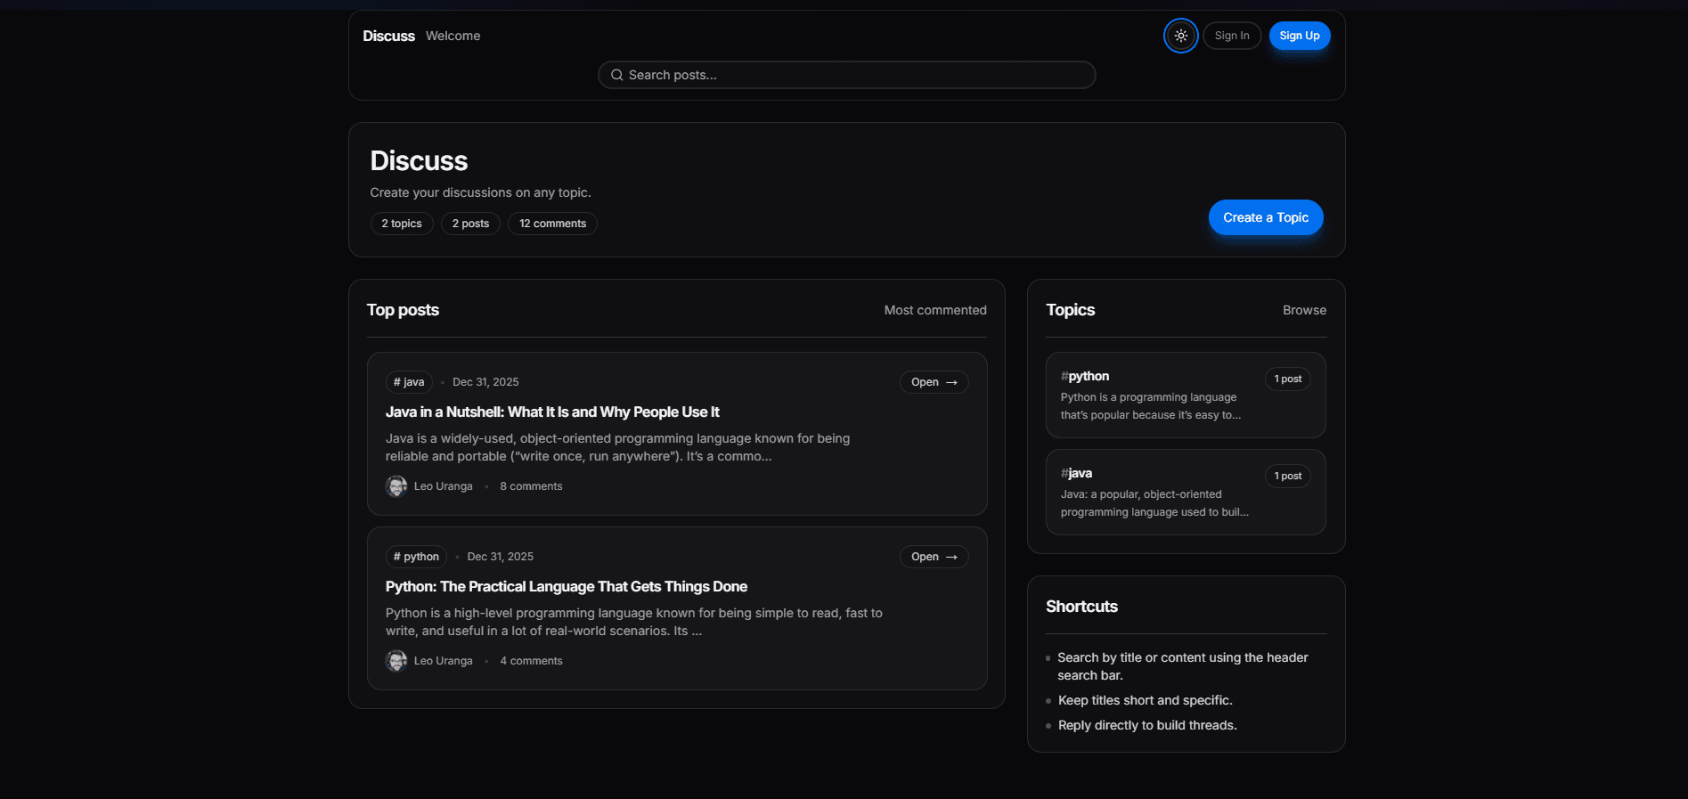Click the arrow on Python post's Open button
1688x799 pixels.
[952, 557]
